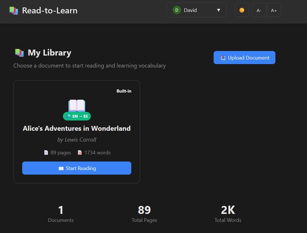The image size is (307, 233).
Task: Open the David account dropdown
Action: [196, 10]
